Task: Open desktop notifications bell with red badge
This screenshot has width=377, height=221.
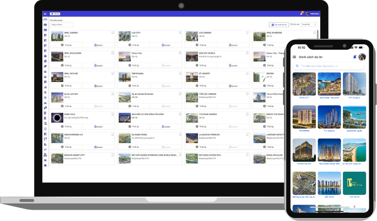Action: [302, 14]
